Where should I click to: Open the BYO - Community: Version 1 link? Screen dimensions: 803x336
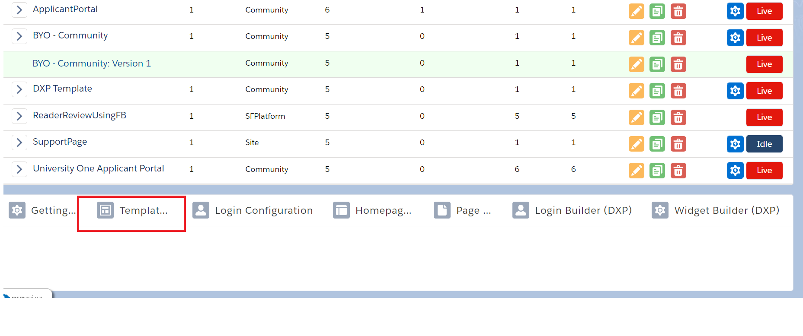tap(92, 63)
